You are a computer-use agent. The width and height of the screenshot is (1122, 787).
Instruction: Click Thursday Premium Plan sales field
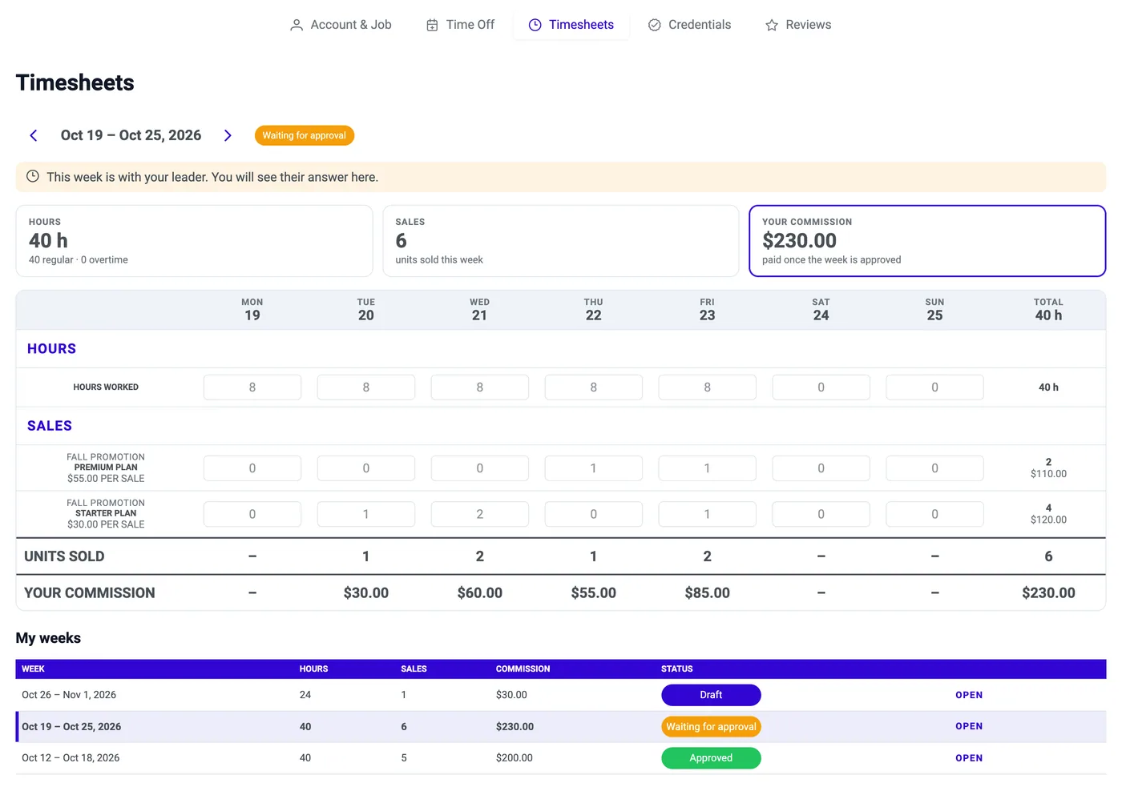(594, 468)
